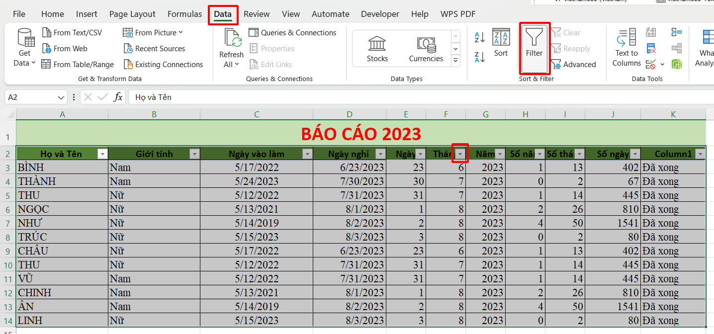Select the Sort A to Z icon
This screenshot has width=714, height=334.
point(478,36)
